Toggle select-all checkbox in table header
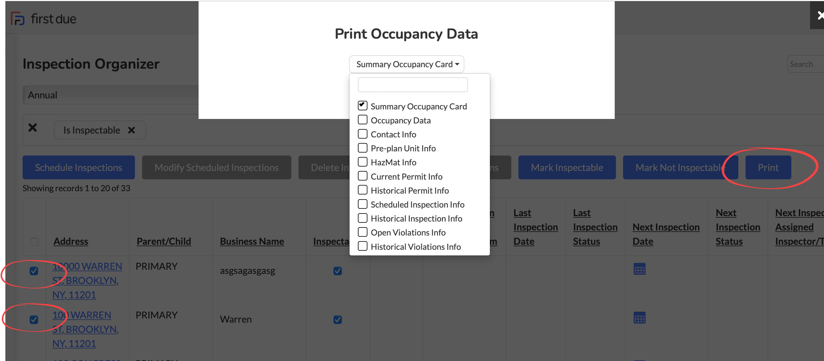 34,242
